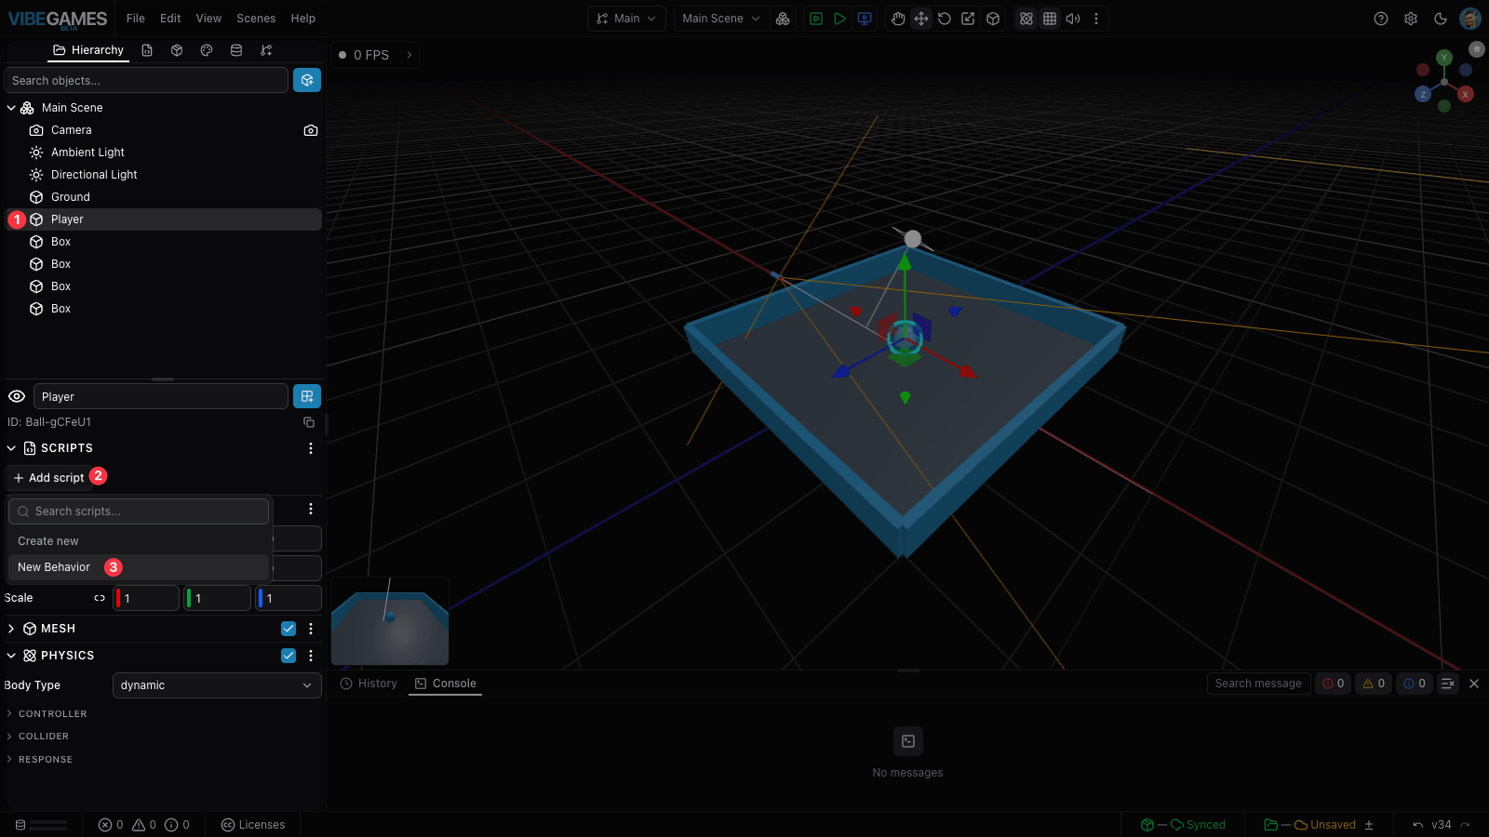The image size is (1489, 837).
Task: Open the Main Scene selector dropdown
Action: pyautogui.click(x=721, y=19)
